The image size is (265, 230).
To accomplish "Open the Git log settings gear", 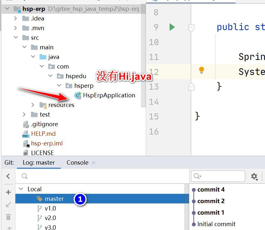I will tap(254, 176).
